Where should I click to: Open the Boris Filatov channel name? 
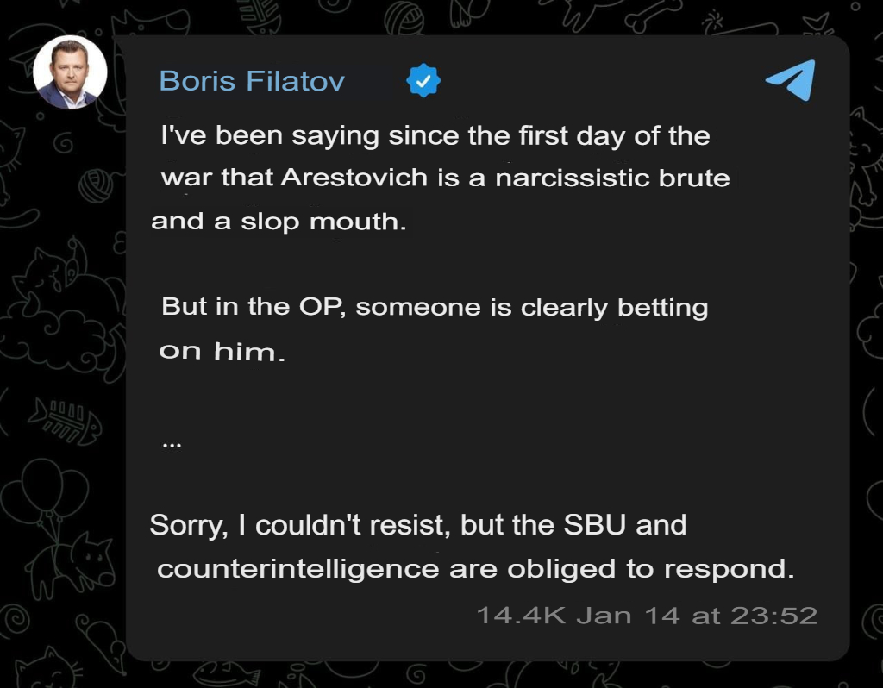(252, 81)
